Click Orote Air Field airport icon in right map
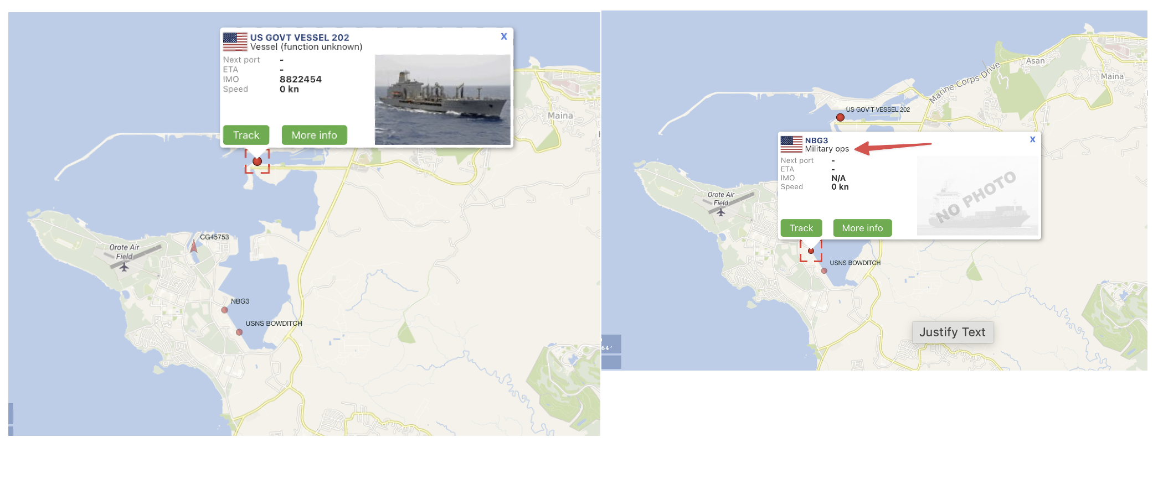The height and width of the screenshot is (500, 1153). click(720, 212)
